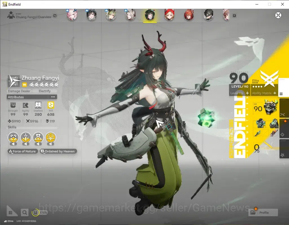Click the E key hint after the portraits
This screenshot has height=225, width=289.
point(234,16)
